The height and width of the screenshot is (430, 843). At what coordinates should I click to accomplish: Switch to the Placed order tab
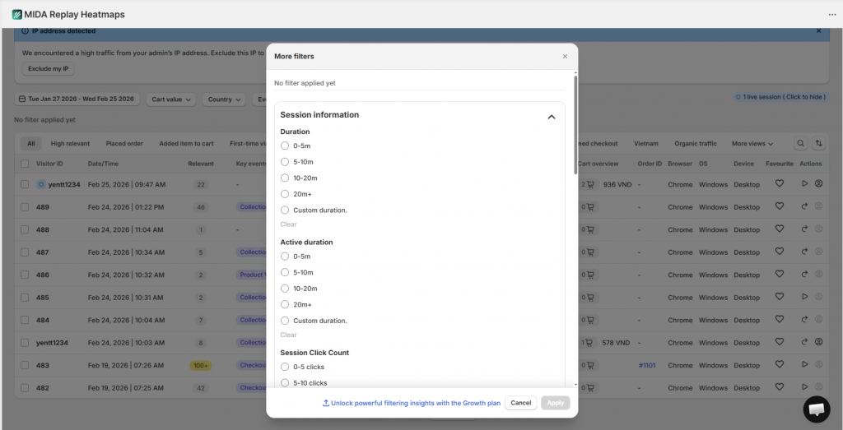[124, 144]
